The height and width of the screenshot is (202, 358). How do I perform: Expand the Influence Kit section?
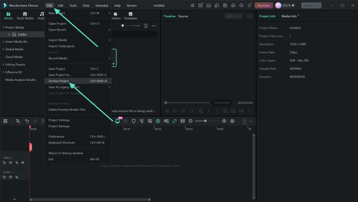point(3,72)
